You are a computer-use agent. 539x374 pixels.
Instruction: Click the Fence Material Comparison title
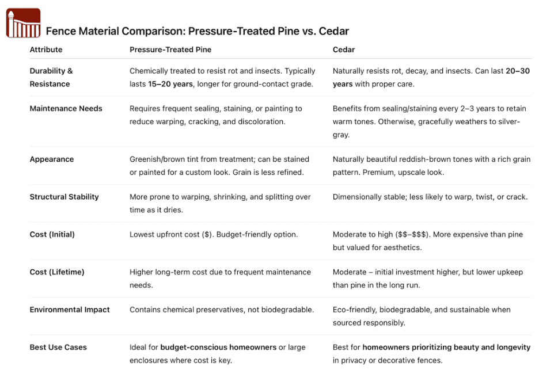tap(197, 31)
